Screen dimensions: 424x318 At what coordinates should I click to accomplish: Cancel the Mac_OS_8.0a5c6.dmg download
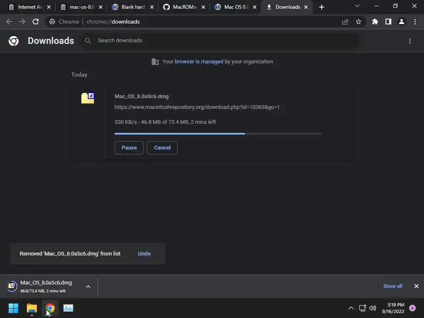(x=162, y=148)
